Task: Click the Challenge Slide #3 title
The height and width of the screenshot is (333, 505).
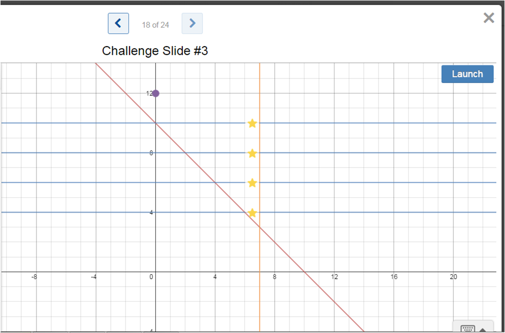Action: (155, 51)
